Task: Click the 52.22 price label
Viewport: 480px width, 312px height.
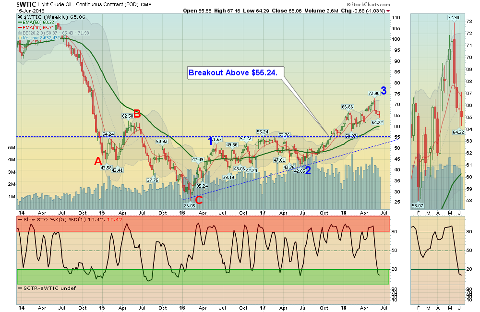Action: (x=245, y=139)
